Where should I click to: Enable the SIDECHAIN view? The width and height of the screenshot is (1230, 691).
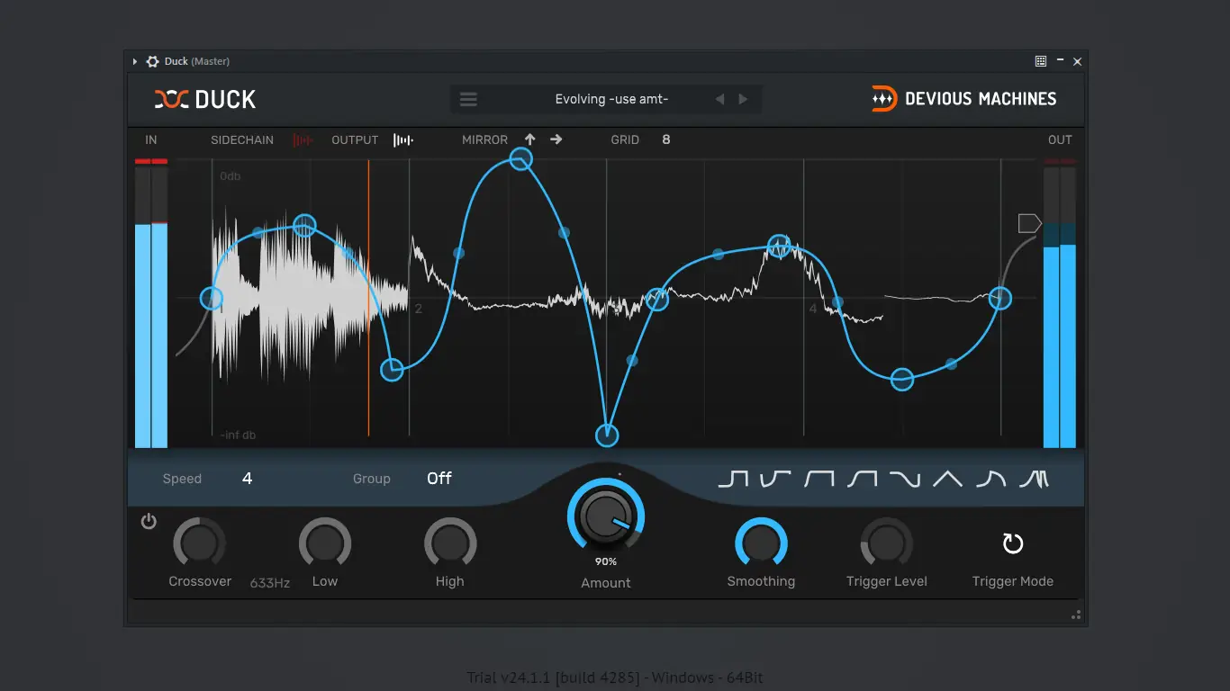[242, 139]
